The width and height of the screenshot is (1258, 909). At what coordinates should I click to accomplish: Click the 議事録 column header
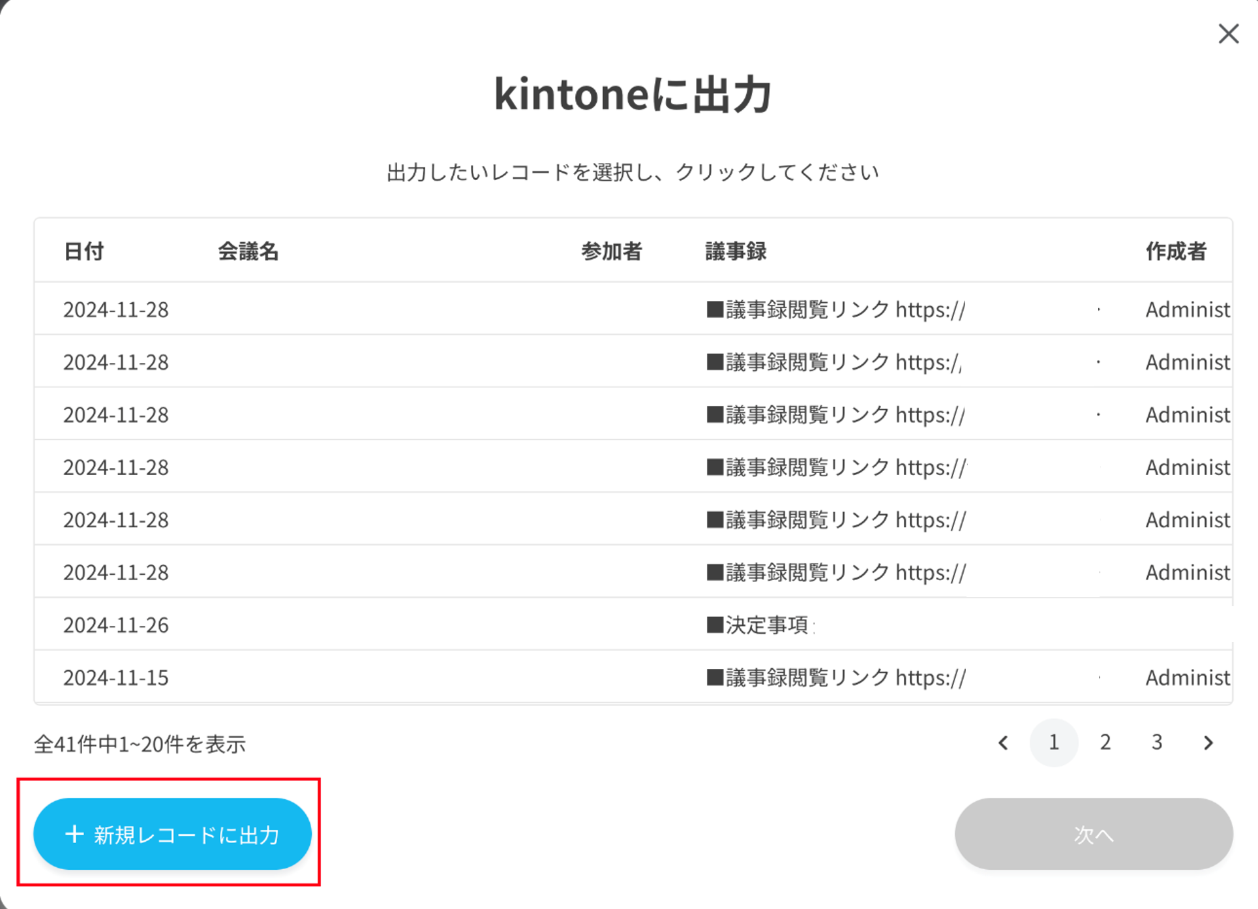[x=736, y=251]
